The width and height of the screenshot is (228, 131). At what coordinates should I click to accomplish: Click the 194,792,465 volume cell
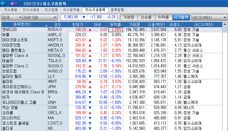point(134,30)
